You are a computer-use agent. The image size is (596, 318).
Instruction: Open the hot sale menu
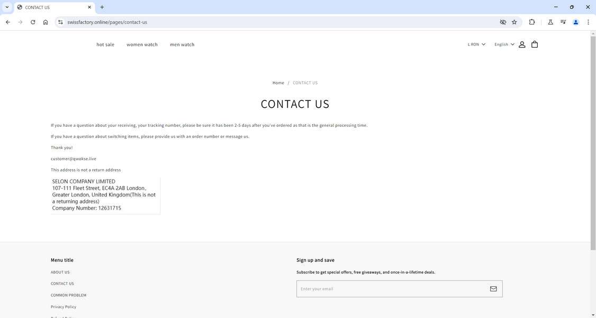[x=105, y=45]
